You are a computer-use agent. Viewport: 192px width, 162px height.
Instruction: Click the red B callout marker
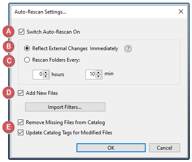(9, 46)
